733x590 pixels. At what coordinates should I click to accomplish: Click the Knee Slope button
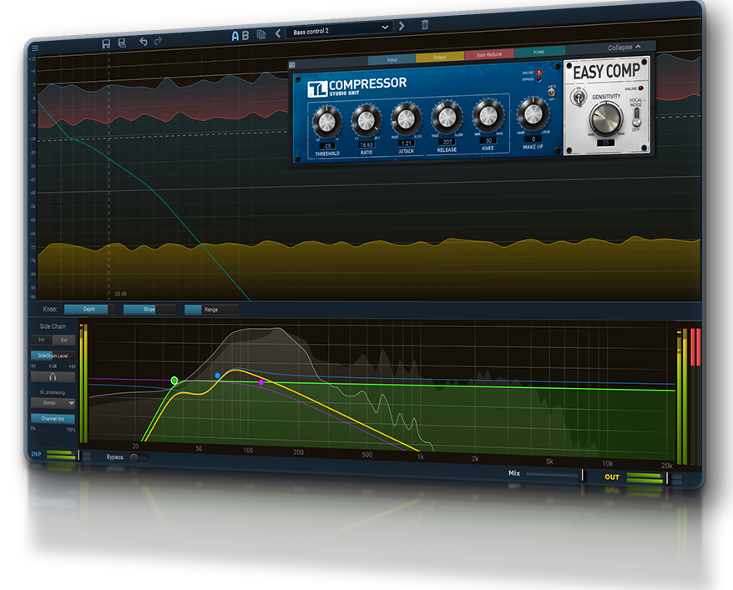click(149, 310)
